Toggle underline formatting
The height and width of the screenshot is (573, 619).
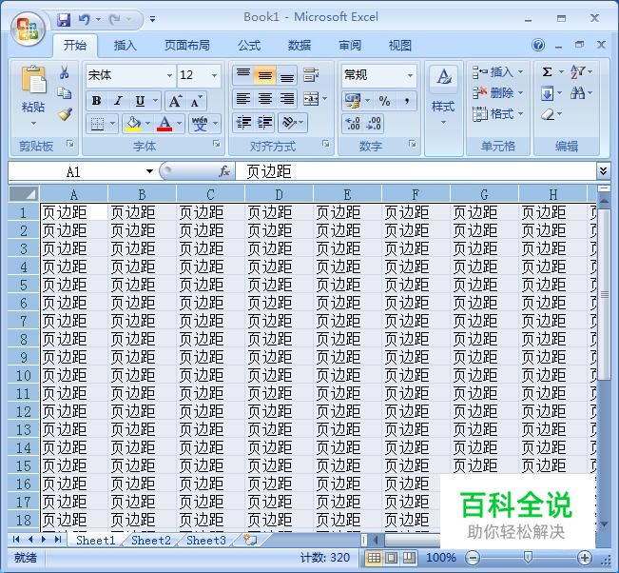pyautogui.click(x=140, y=101)
